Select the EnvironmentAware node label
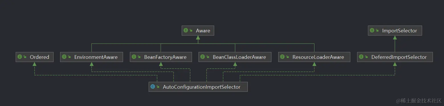This screenshot has height=106, width=444. 96,57
